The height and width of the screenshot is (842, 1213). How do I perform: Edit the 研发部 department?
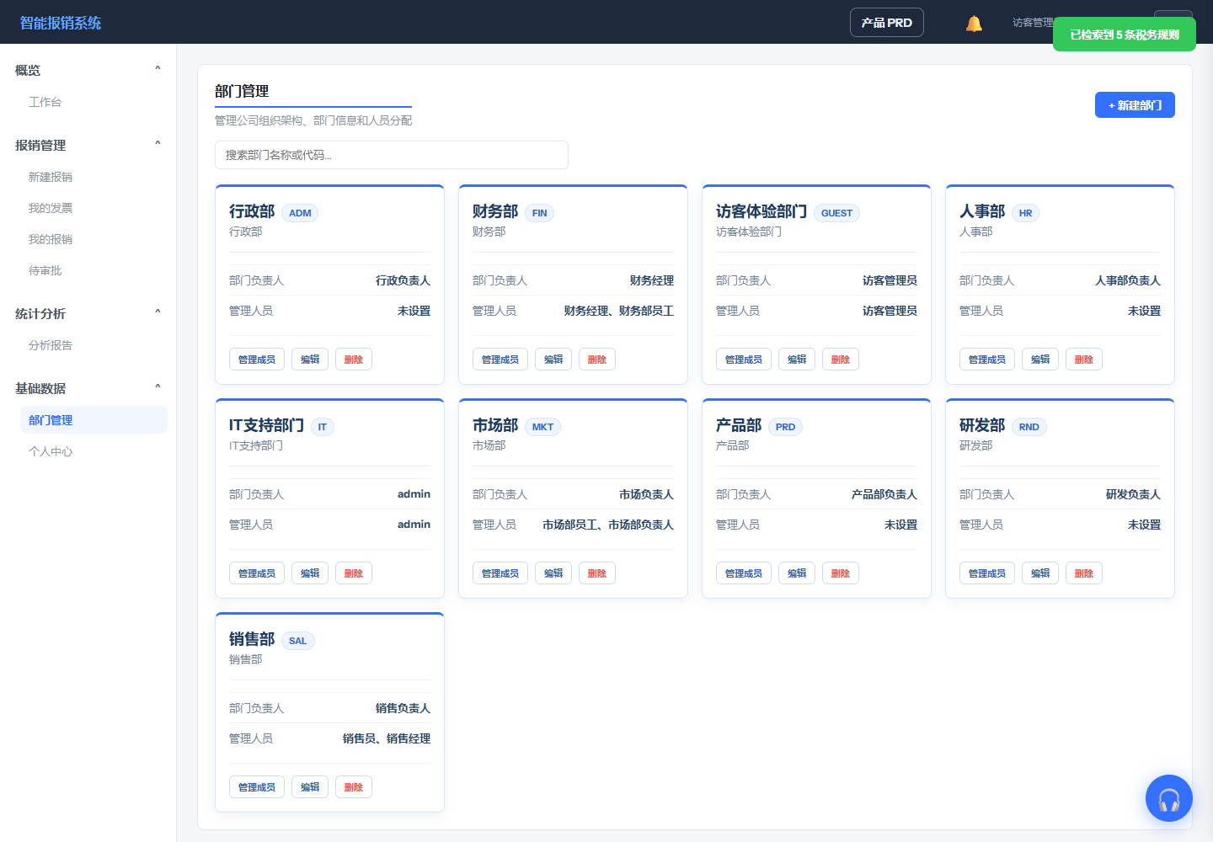coord(1040,573)
